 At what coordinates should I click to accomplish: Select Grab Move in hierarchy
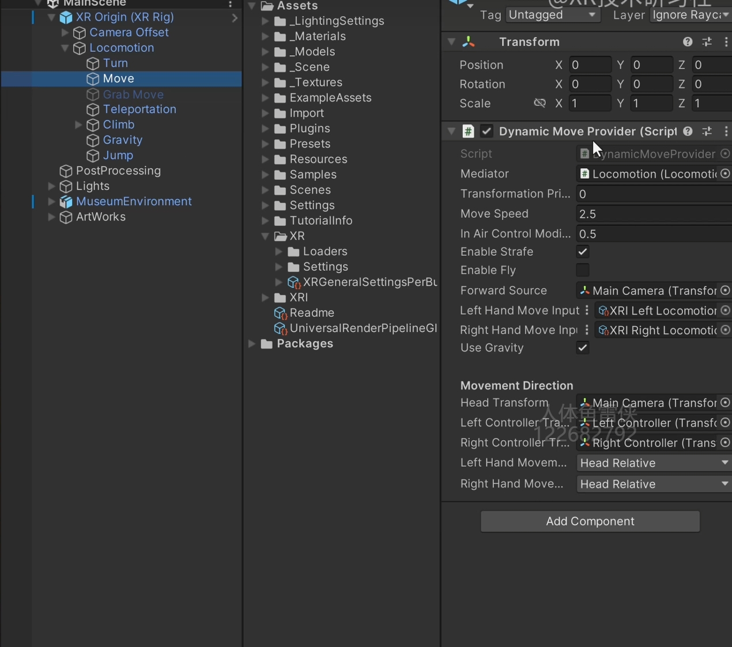point(133,94)
